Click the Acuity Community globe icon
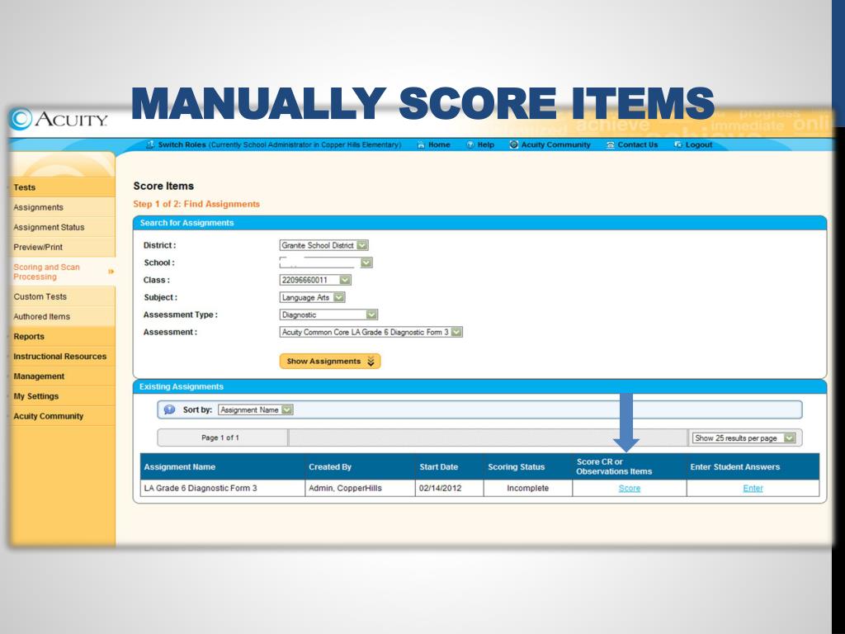The image size is (845, 634). (513, 144)
